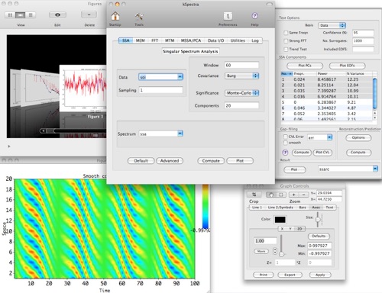Click the play triangle below cover flow

pos(9,146)
